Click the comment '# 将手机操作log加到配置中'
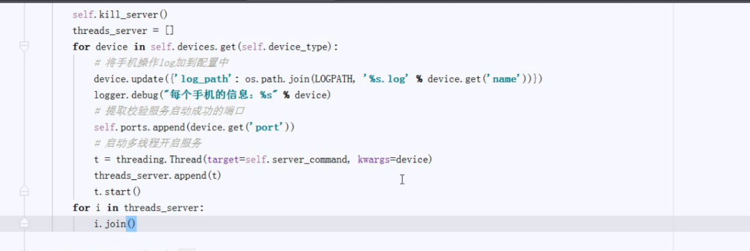750x251 pixels. [x=161, y=63]
